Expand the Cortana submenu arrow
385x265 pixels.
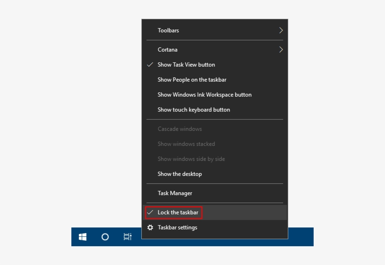281,50
